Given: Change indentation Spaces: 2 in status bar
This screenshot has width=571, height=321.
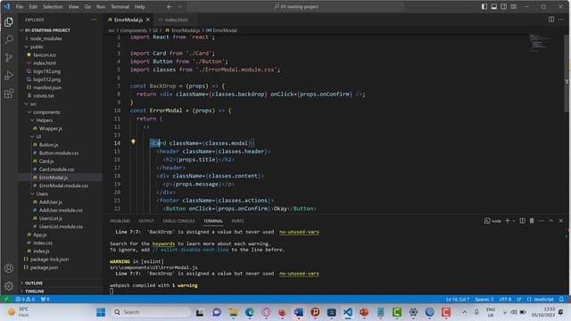Looking at the screenshot, I should (x=484, y=300).
